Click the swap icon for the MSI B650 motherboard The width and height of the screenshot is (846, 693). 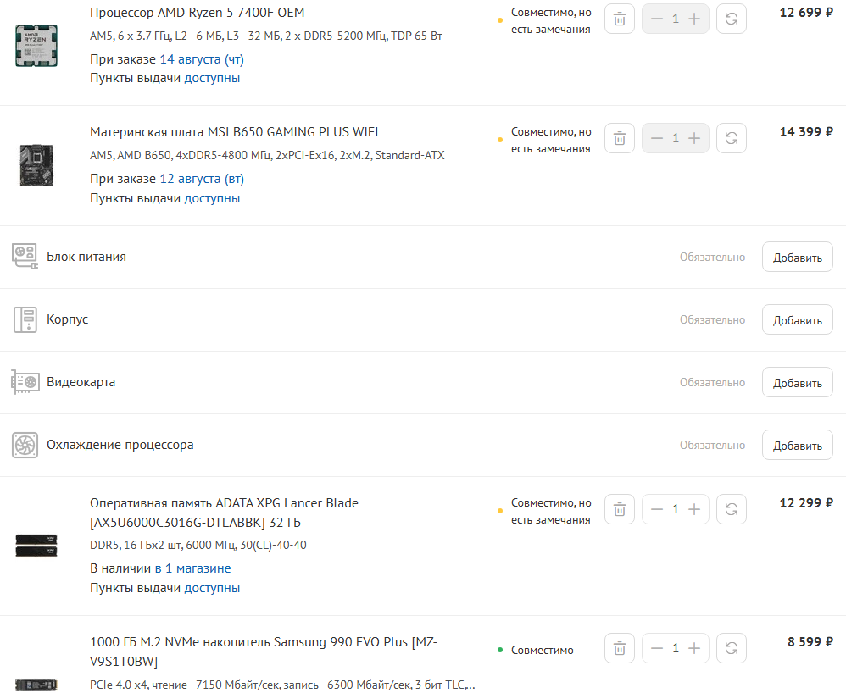click(732, 138)
